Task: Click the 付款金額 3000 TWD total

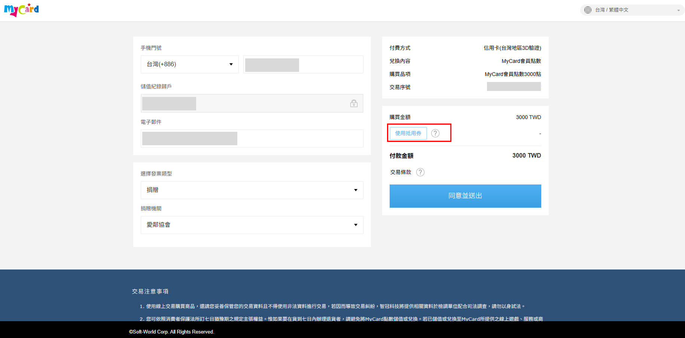Action: click(526, 155)
